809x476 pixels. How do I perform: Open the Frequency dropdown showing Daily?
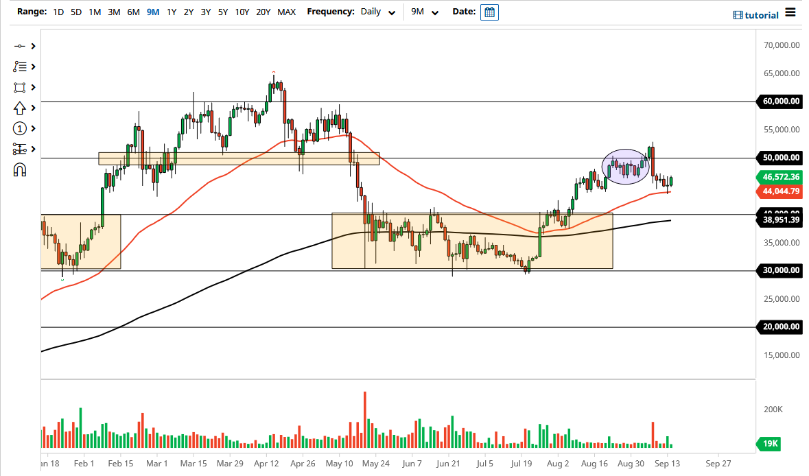pos(376,12)
